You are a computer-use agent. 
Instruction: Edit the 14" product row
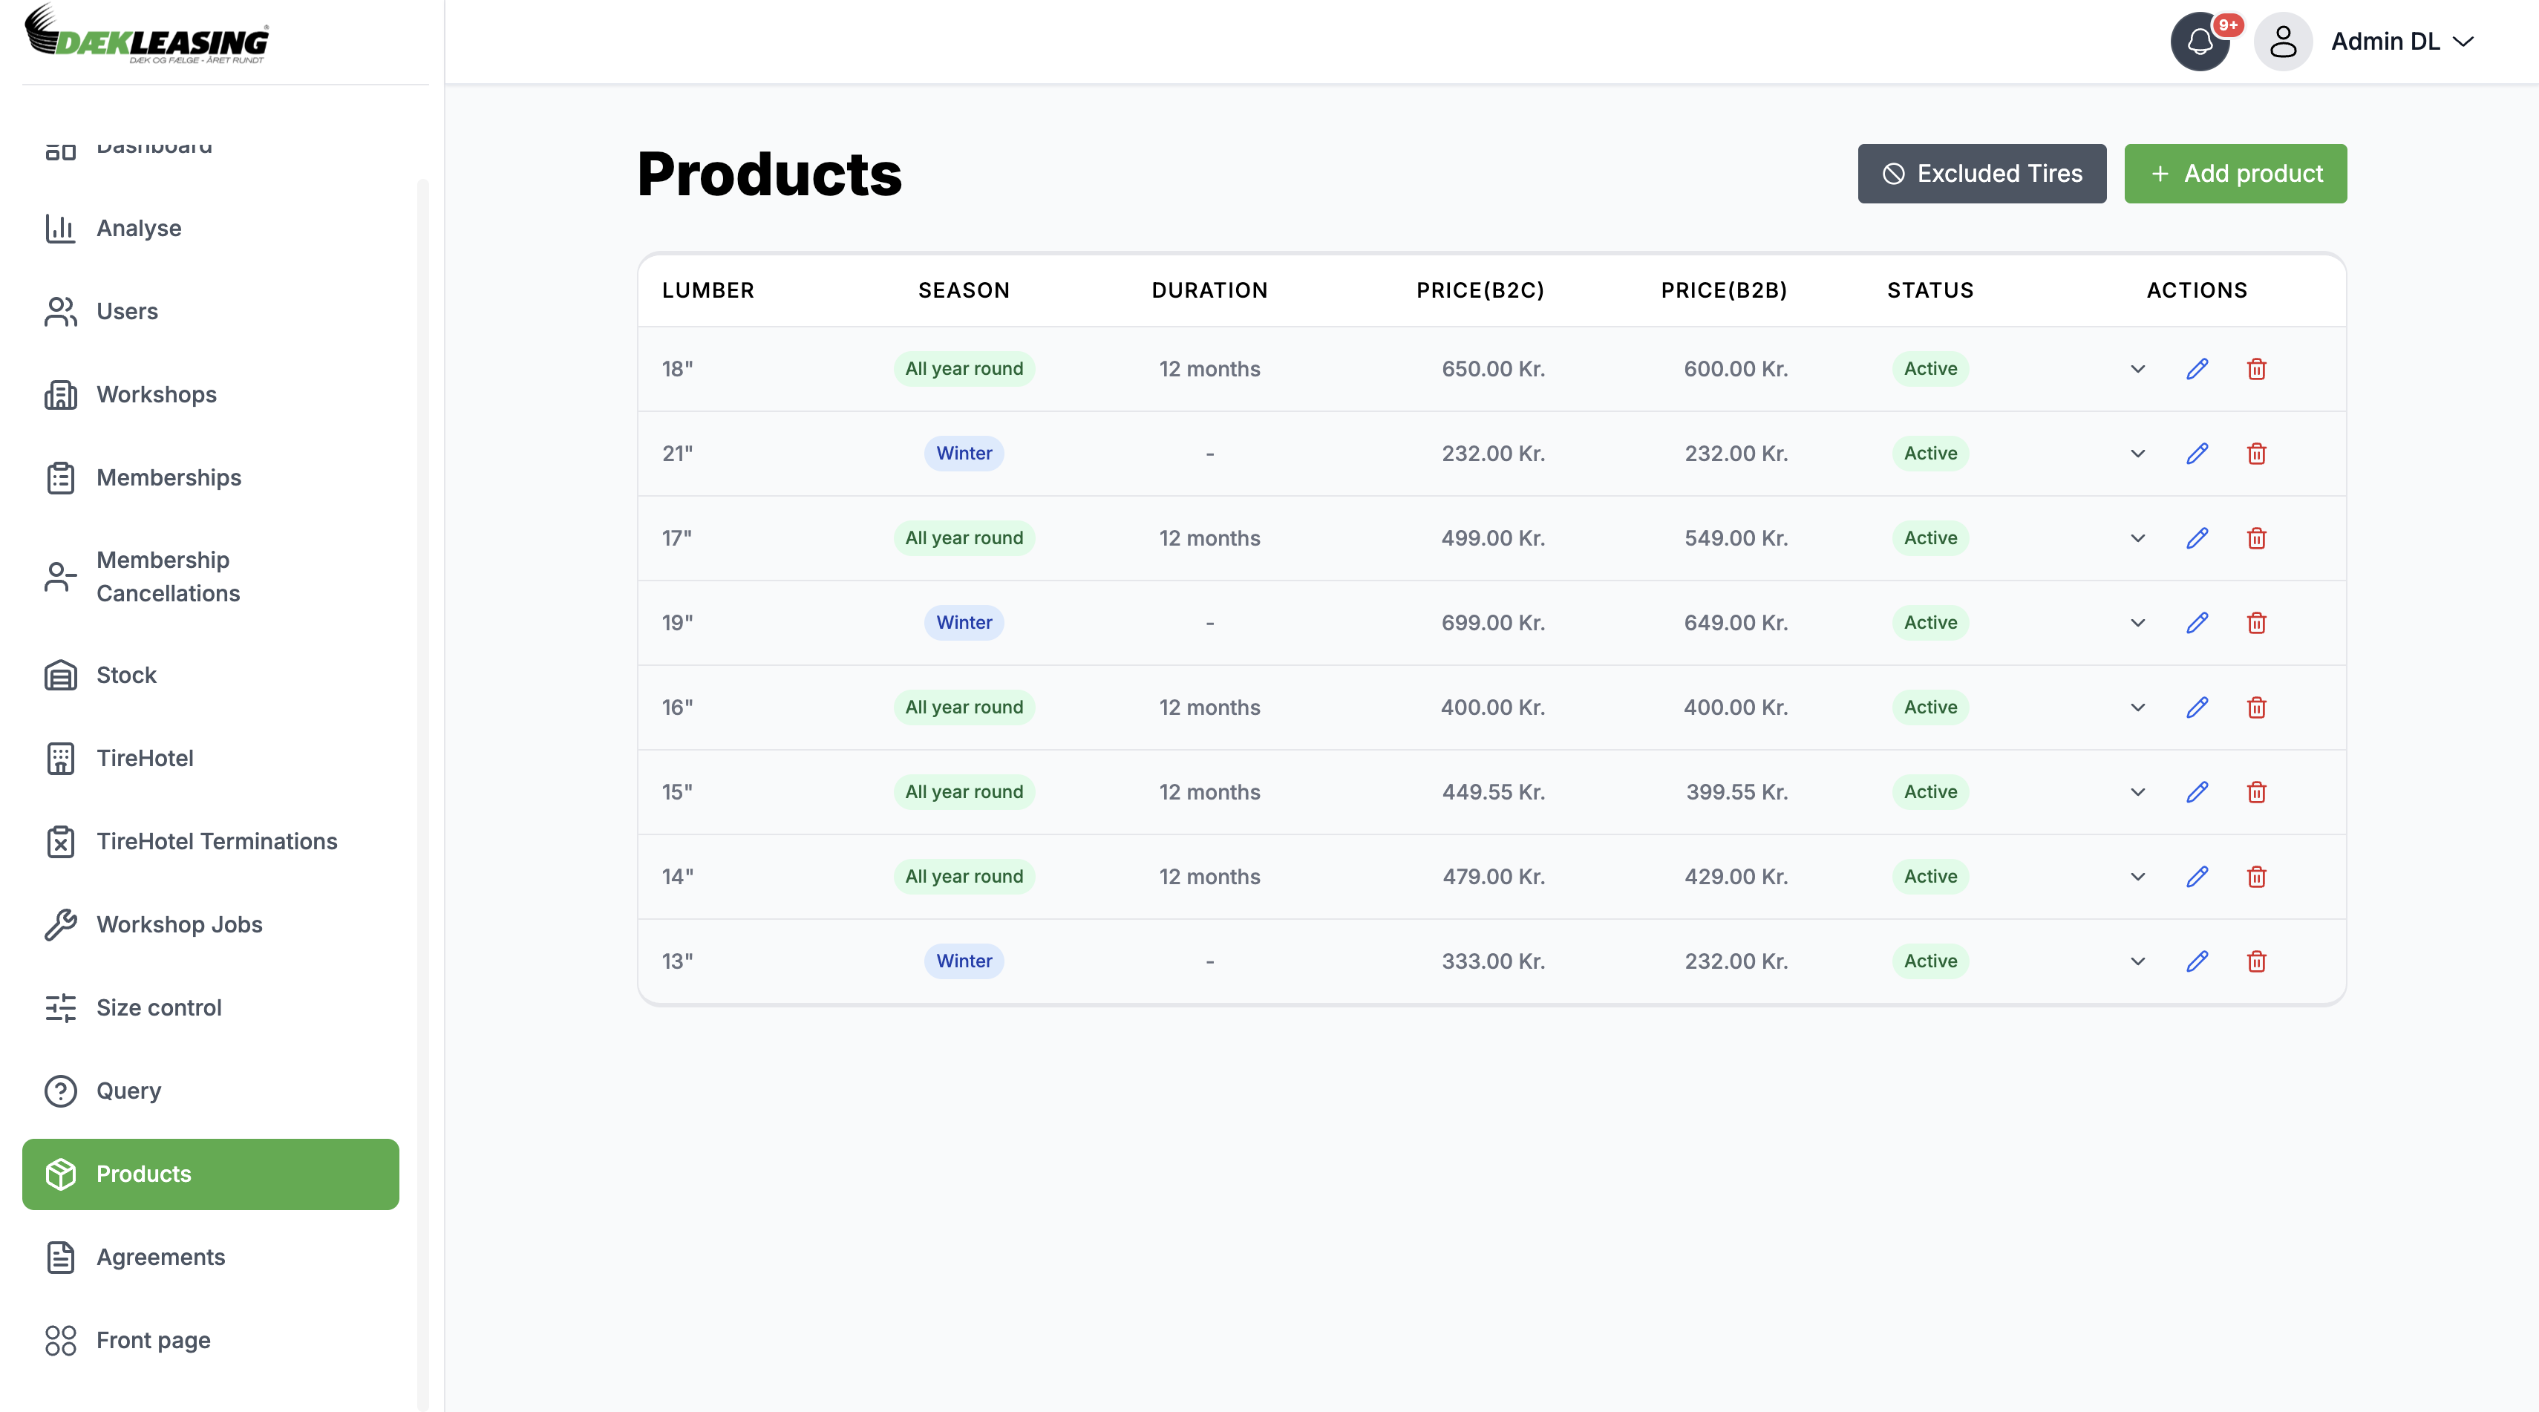click(2197, 877)
